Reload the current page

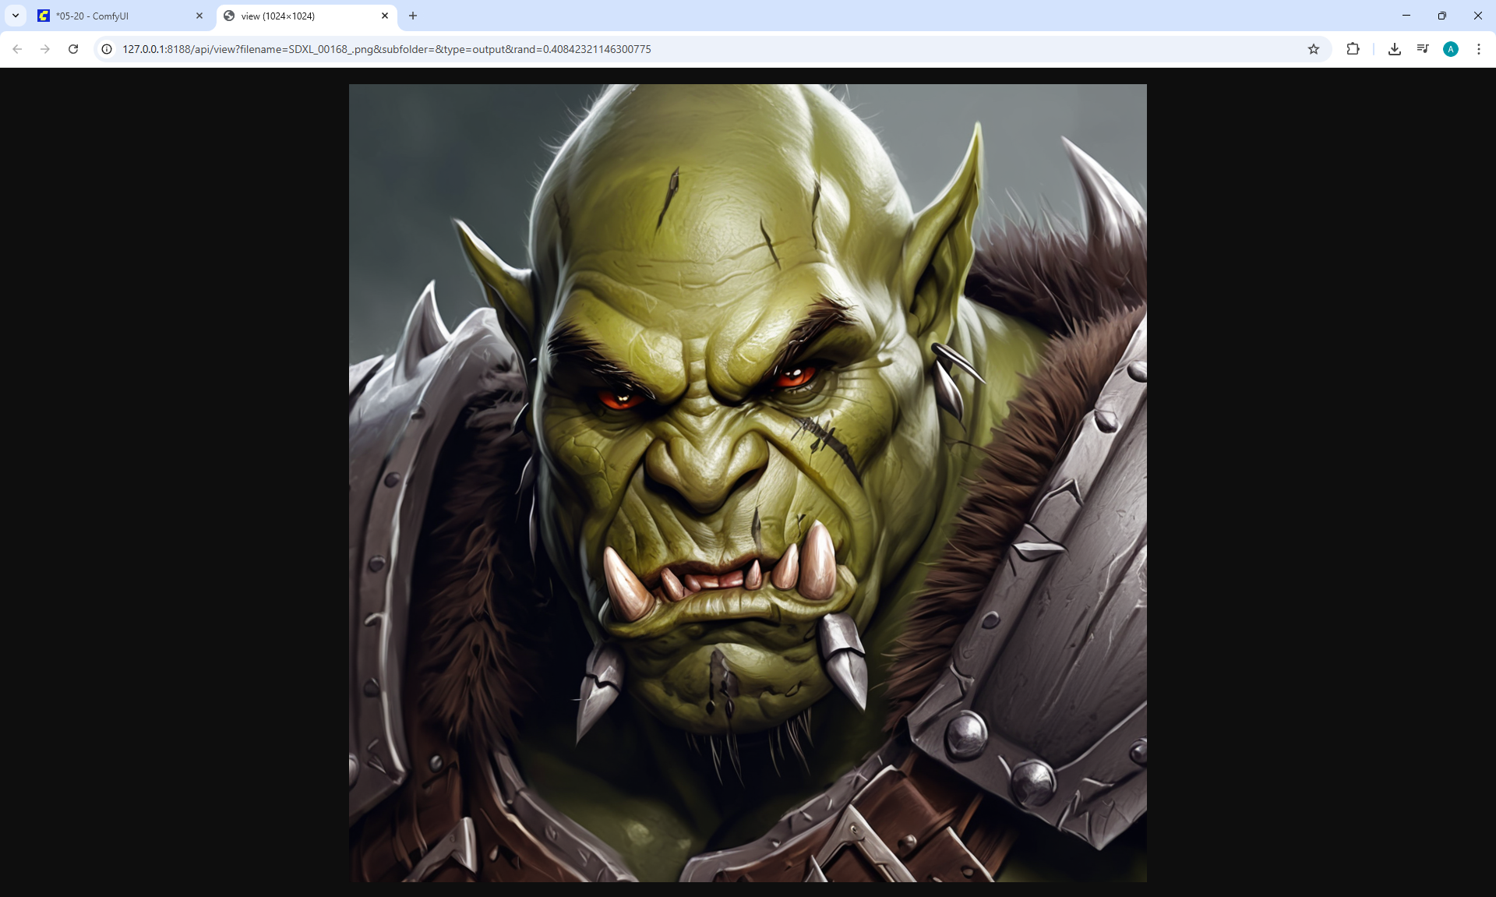[73, 49]
